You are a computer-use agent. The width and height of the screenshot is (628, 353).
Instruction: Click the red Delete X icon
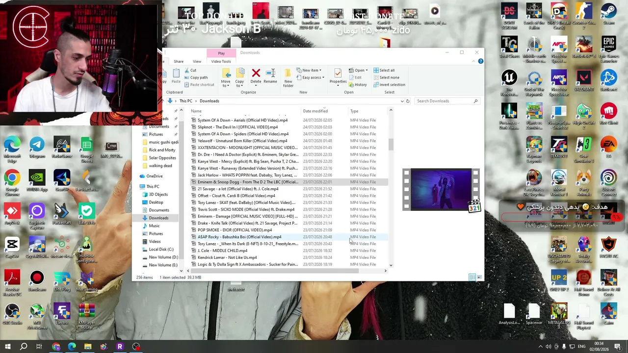[x=256, y=73]
